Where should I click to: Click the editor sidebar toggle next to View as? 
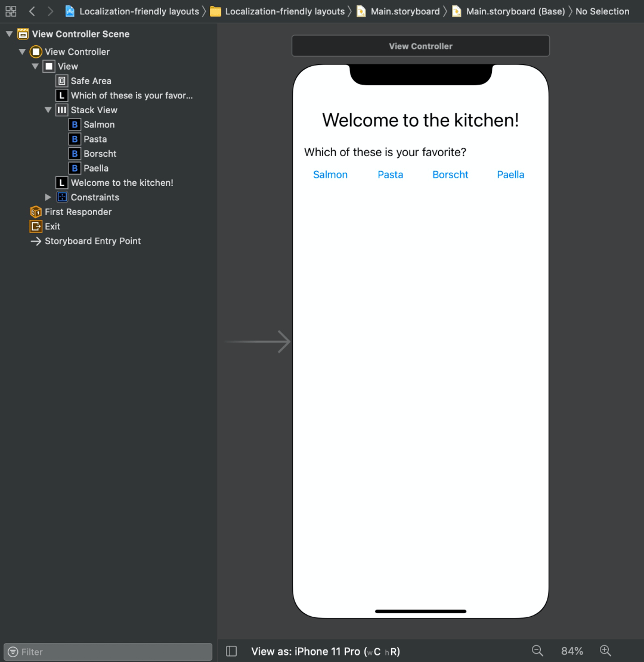pos(231,651)
